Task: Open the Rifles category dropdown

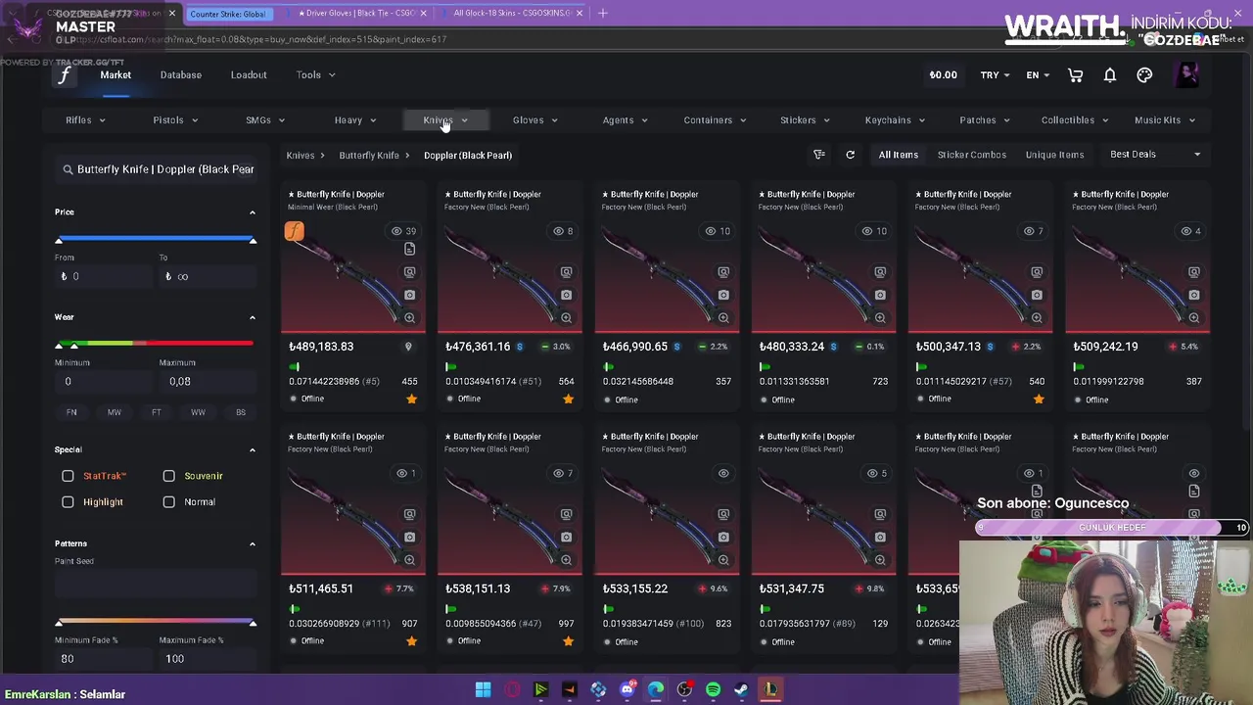Action: click(85, 120)
